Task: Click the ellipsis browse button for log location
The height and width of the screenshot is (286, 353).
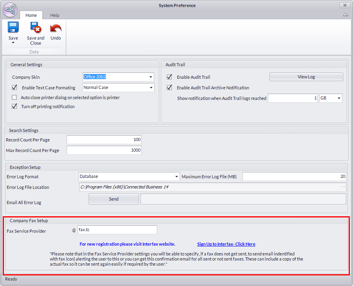Action: [342, 187]
